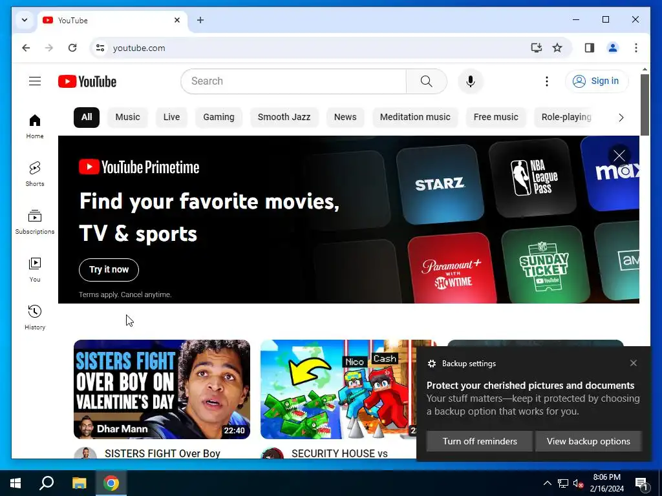Screen dimensions: 662x496
Task: Click the Paramount+ with Showtime tile
Action: pos(453,269)
